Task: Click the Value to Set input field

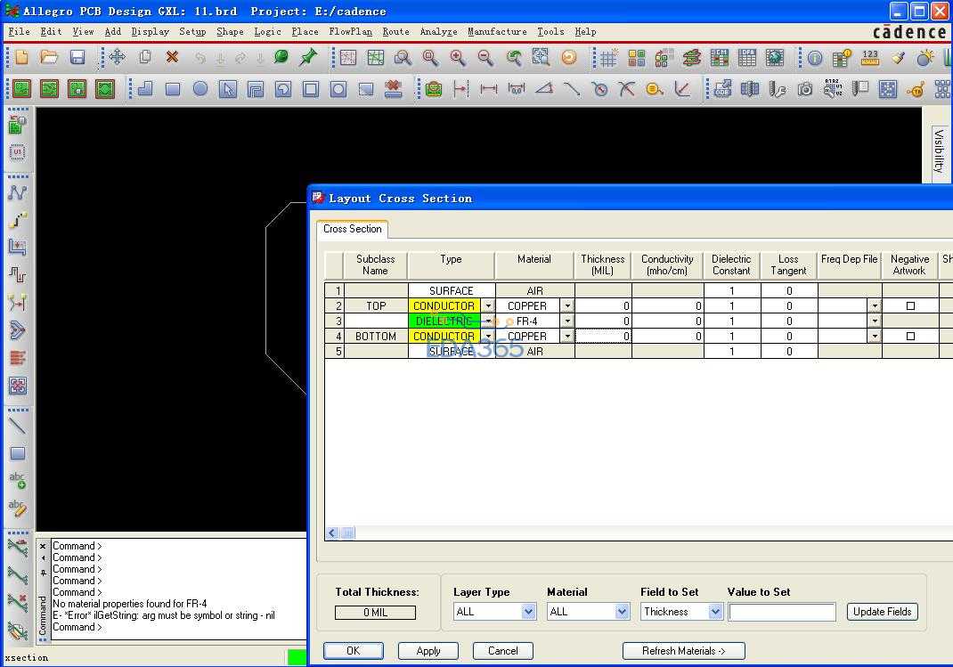Action: (x=782, y=612)
